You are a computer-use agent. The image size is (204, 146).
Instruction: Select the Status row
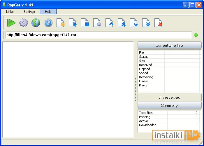pos(169,57)
